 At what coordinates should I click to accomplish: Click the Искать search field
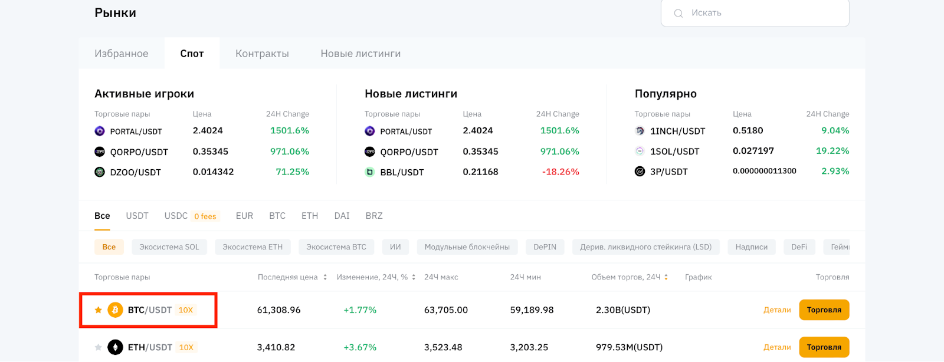click(x=755, y=13)
